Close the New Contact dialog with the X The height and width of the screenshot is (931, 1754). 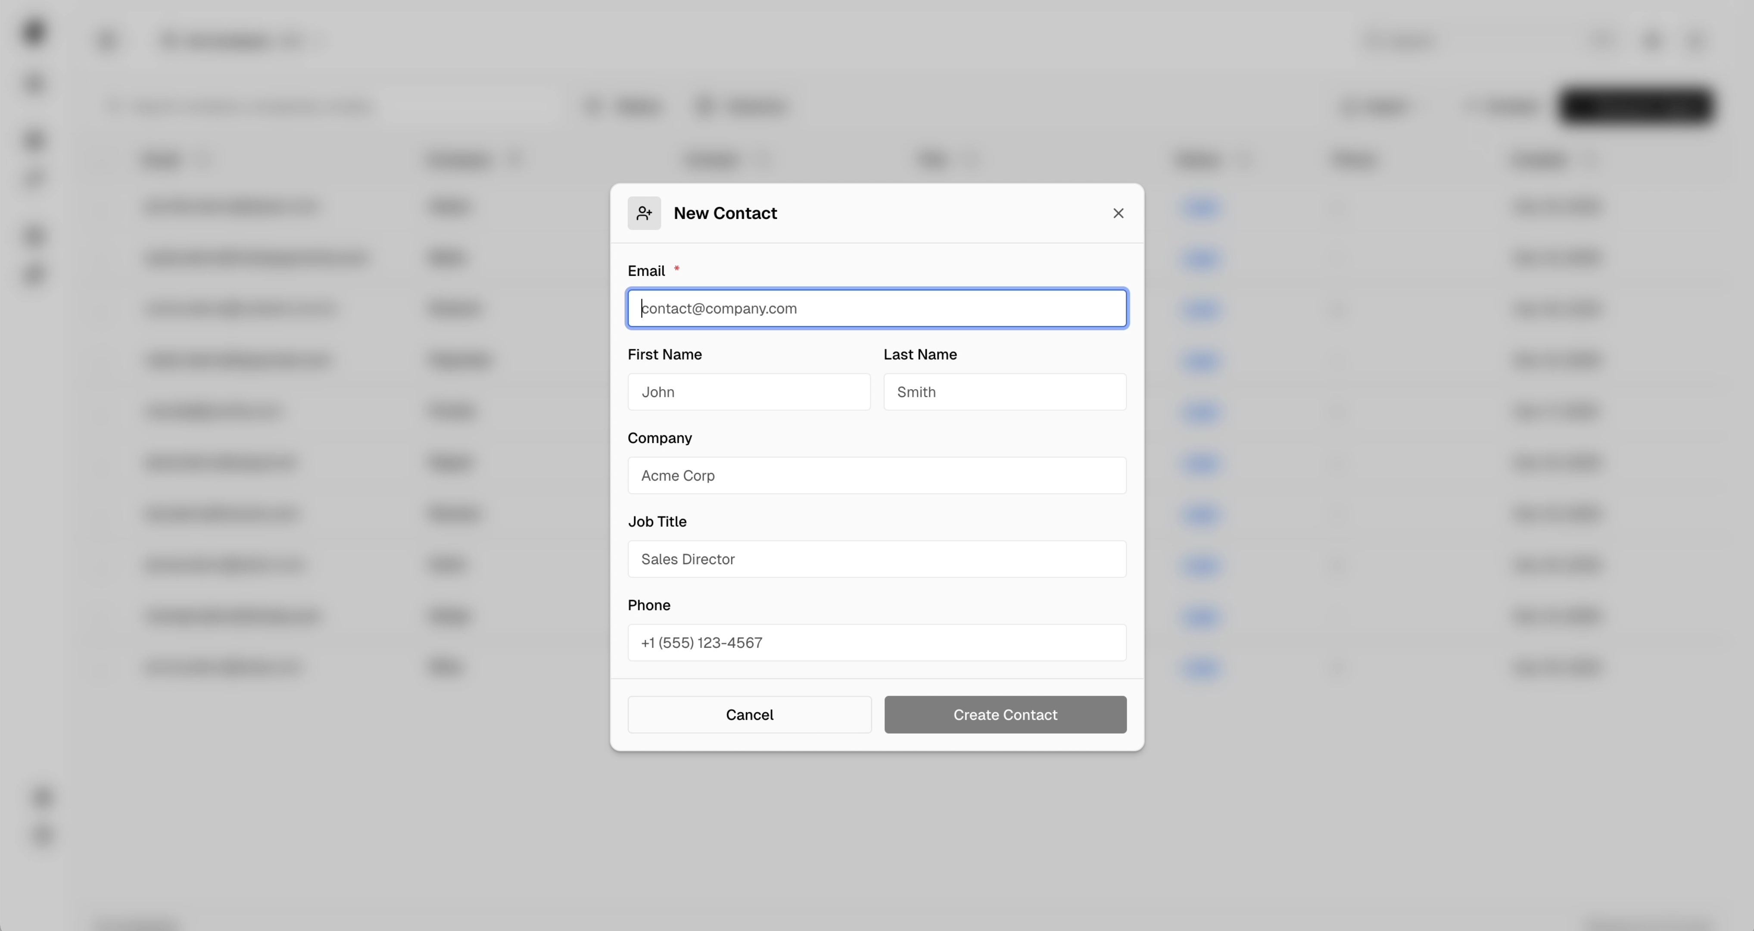[x=1118, y=212]
